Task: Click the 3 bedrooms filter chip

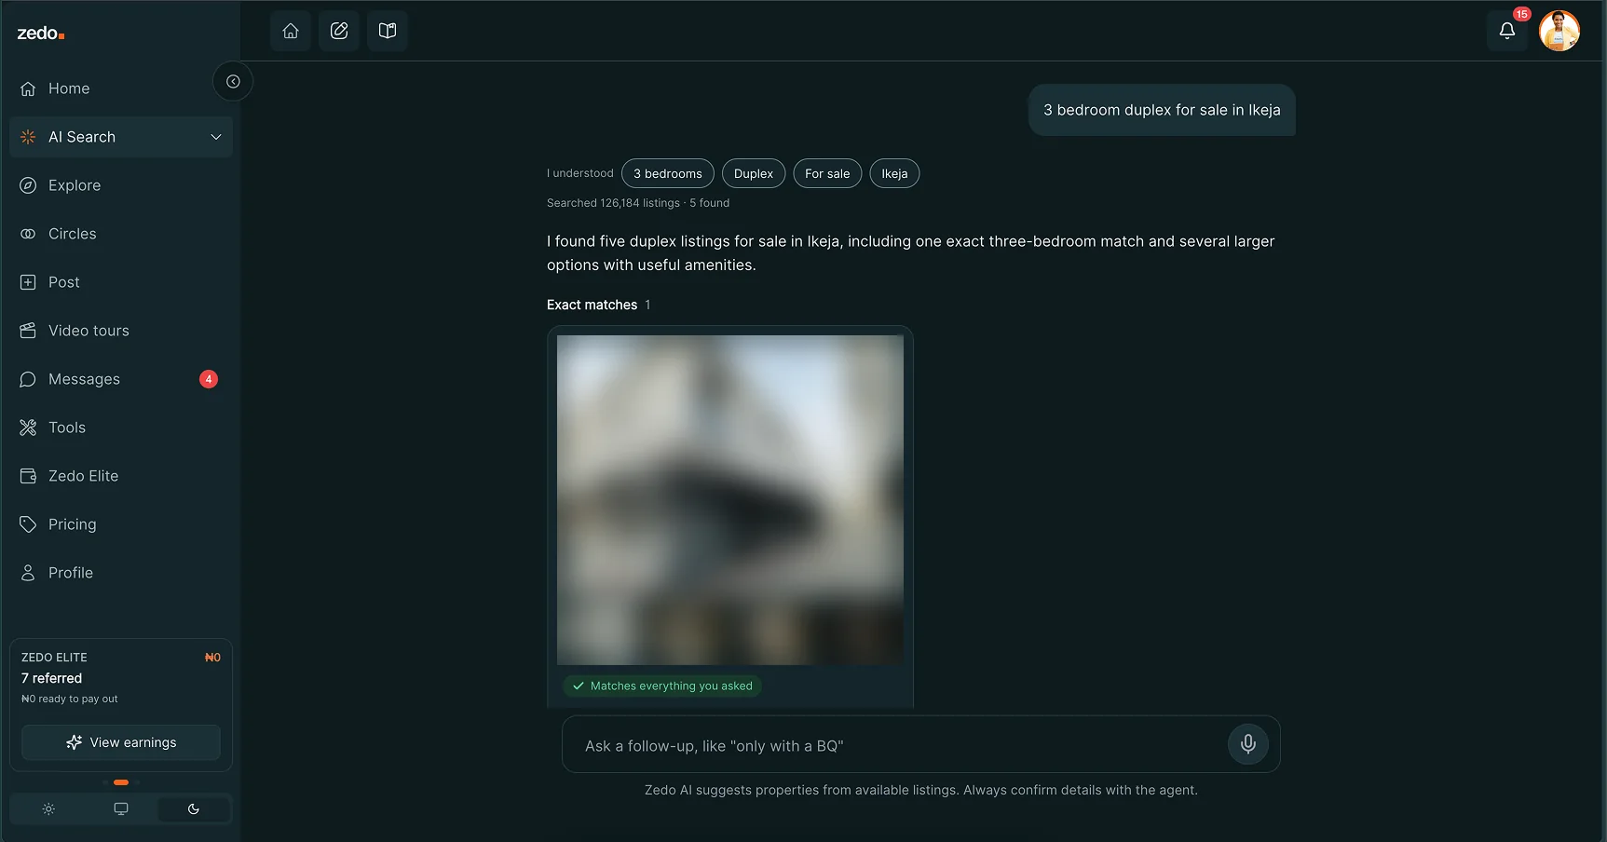Action: (x=668, y=173)
